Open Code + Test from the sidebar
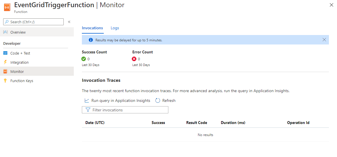The height and width of the screenshot is (157, 337). click(20, 53)
